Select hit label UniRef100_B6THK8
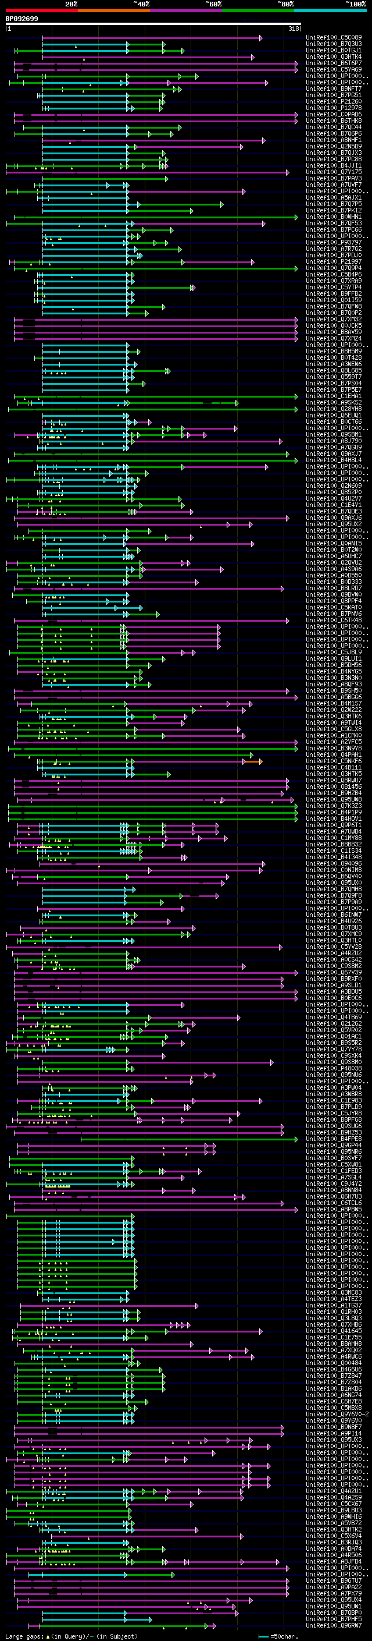Image resolution: width=372 pixels, height=1641 pixels. coord(334,120)
